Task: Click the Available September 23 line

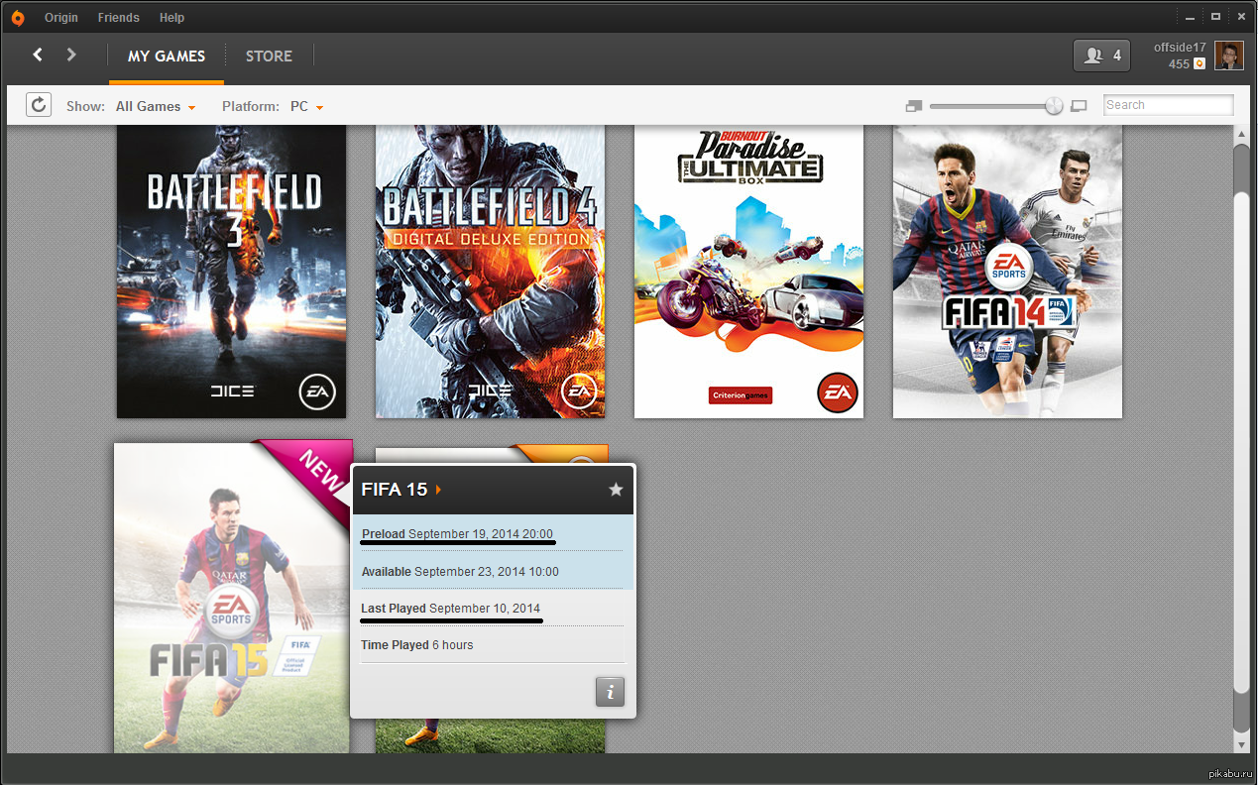Action: pyautogui.click(x=460, y=572)
